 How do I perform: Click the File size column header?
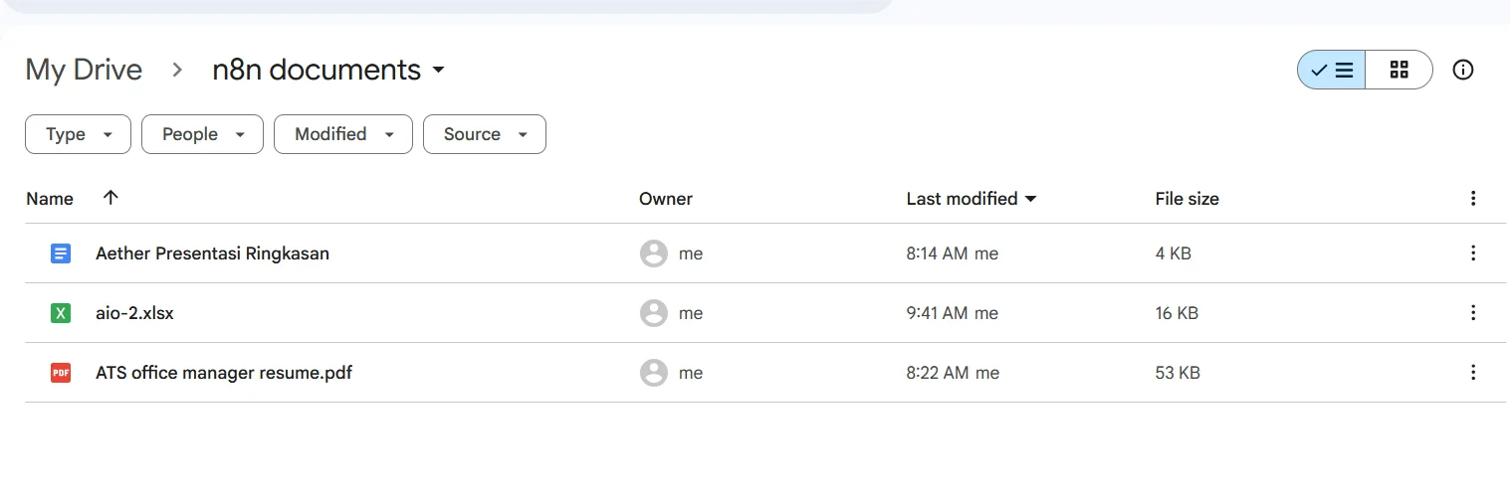[x=1186, y=199]
